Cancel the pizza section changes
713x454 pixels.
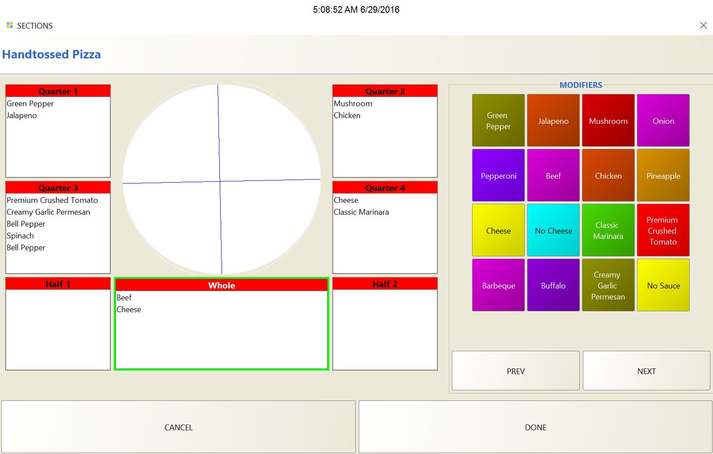(178, 427)
